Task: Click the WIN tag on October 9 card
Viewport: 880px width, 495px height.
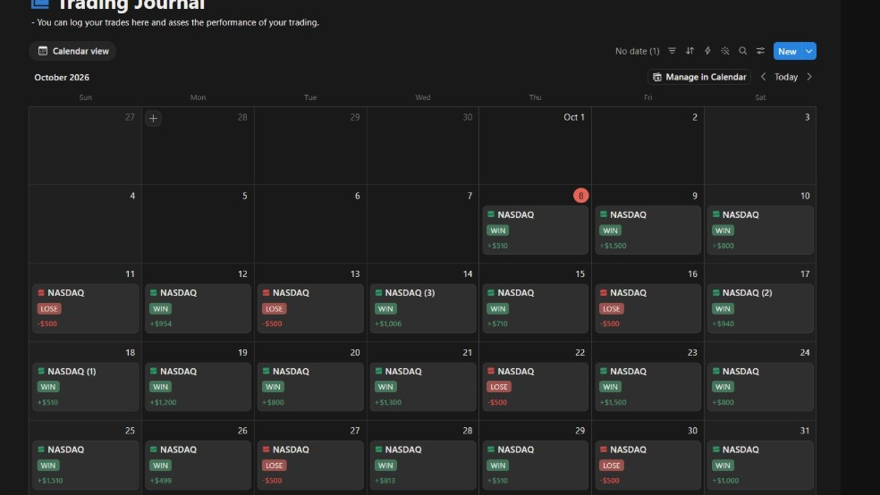Action: click(610, 231)
